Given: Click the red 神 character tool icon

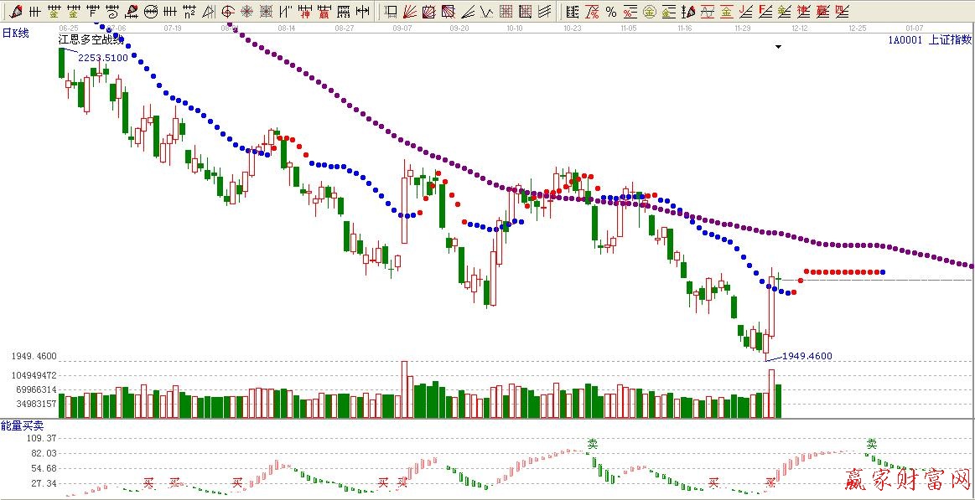Looking at the screenshot, I should click(x=305, y=12).
